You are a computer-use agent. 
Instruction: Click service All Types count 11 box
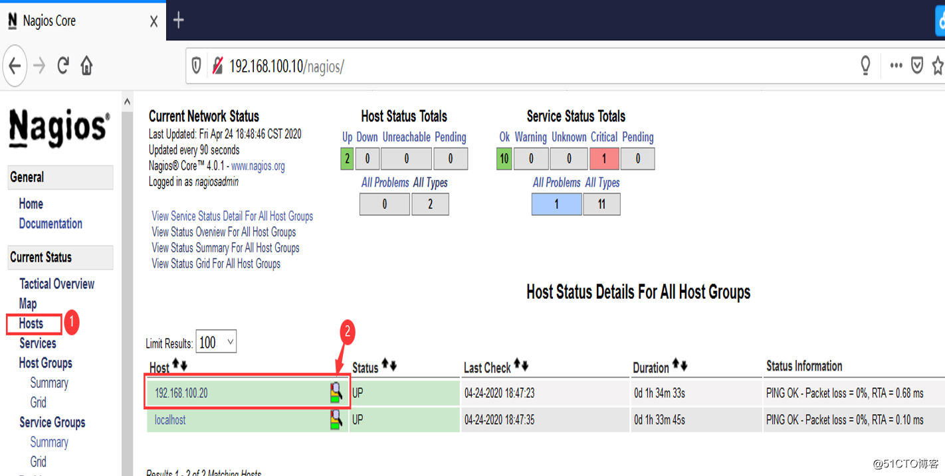point(601,204)
